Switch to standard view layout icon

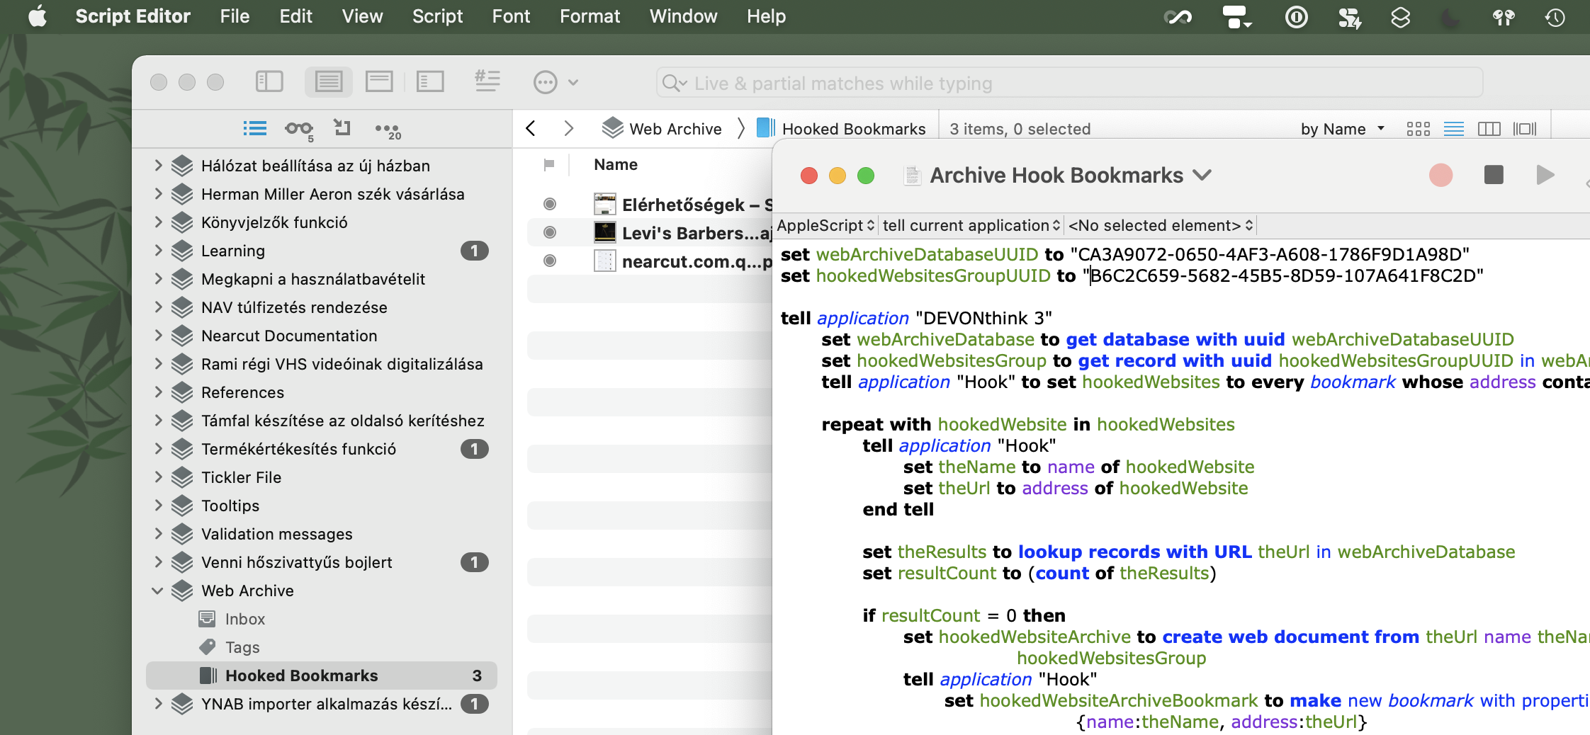point(328,82)
